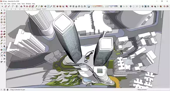Click the Measurements input box
This screenshot has width=170, height=91.
click(158, 89)
